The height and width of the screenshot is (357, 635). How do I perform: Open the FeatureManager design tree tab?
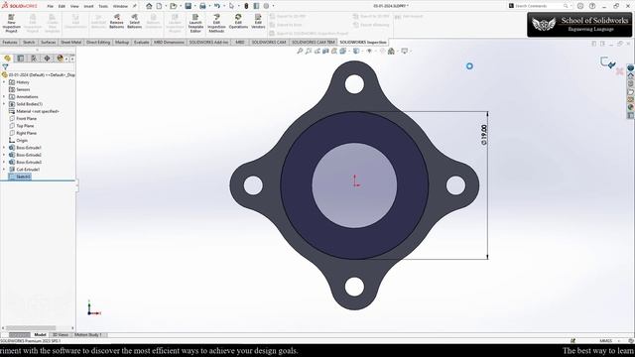(x=7, y=59)
